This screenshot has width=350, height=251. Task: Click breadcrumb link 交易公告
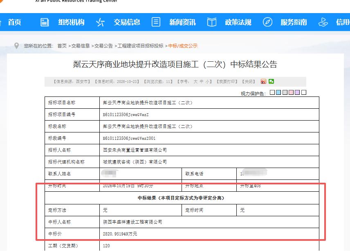103,46
